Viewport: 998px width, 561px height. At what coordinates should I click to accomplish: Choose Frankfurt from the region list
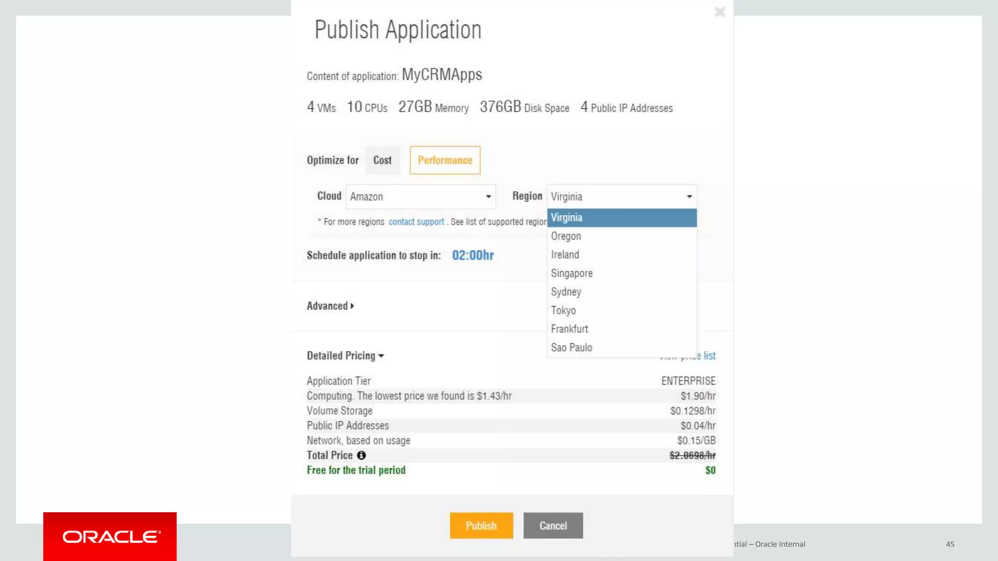pyautogui.click(x=622, y=329)
